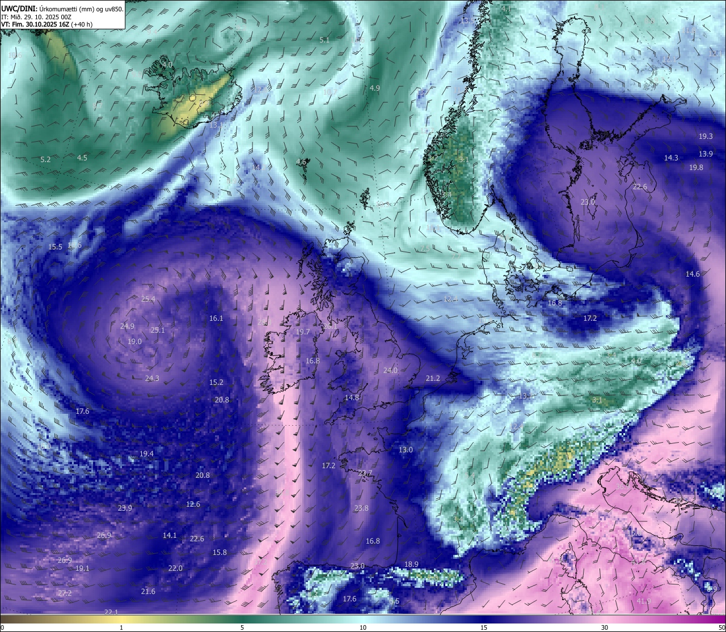Click the 19.3 value at the right edge
The height and width of the screenshot is (632, 726).
pos(706,137)
